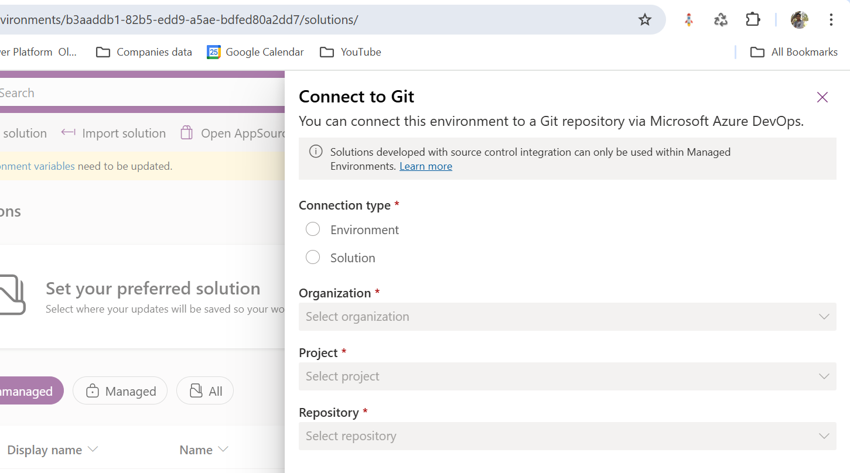Close the Connect to Git panel
This screenshot has height=473, width=850.
pyautogui.click(x=822, y=97)
